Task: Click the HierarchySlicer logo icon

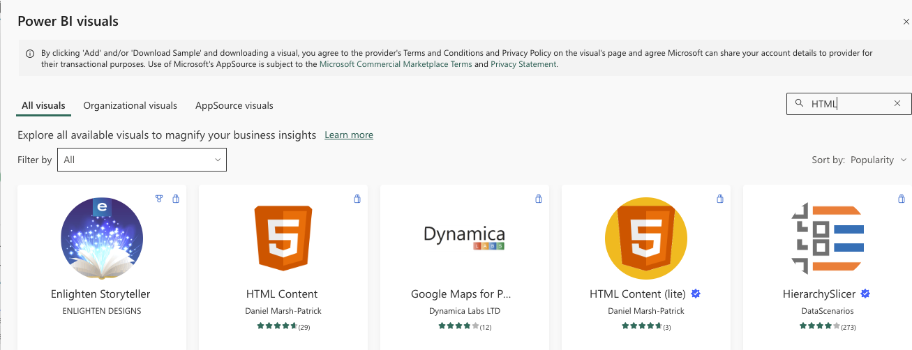Action: point(828,238)
